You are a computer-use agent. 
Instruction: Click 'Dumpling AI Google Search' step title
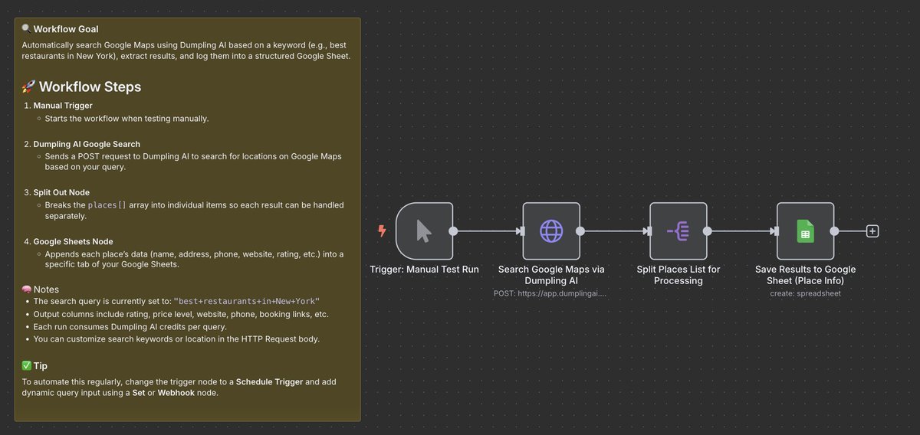[87, 144]
